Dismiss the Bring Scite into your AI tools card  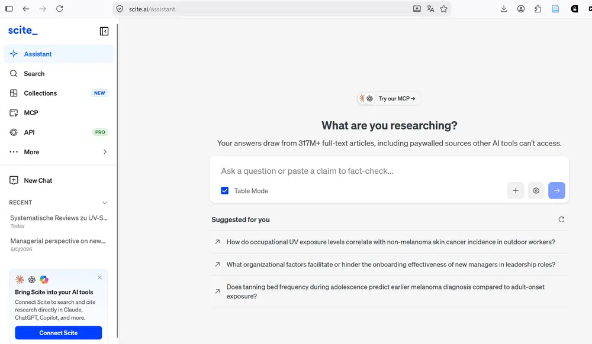click(x=99, y=277)
